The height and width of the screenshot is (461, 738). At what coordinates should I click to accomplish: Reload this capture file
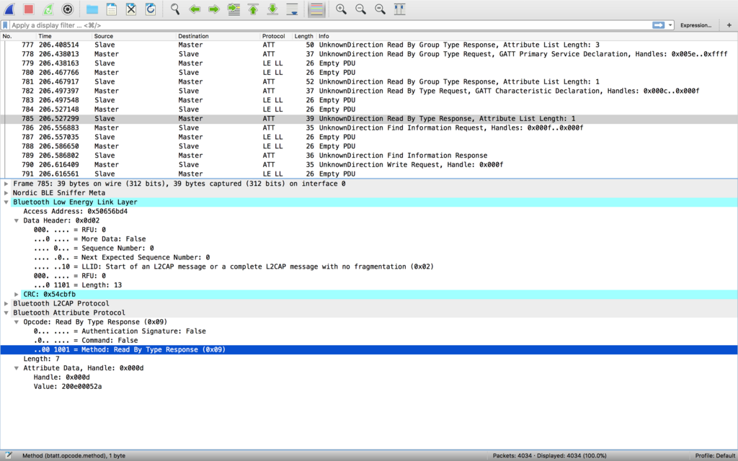pos(151,9)
